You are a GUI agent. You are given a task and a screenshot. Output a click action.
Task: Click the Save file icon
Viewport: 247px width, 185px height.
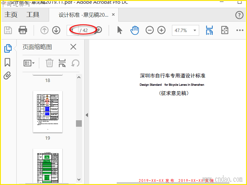click(8, 30)
